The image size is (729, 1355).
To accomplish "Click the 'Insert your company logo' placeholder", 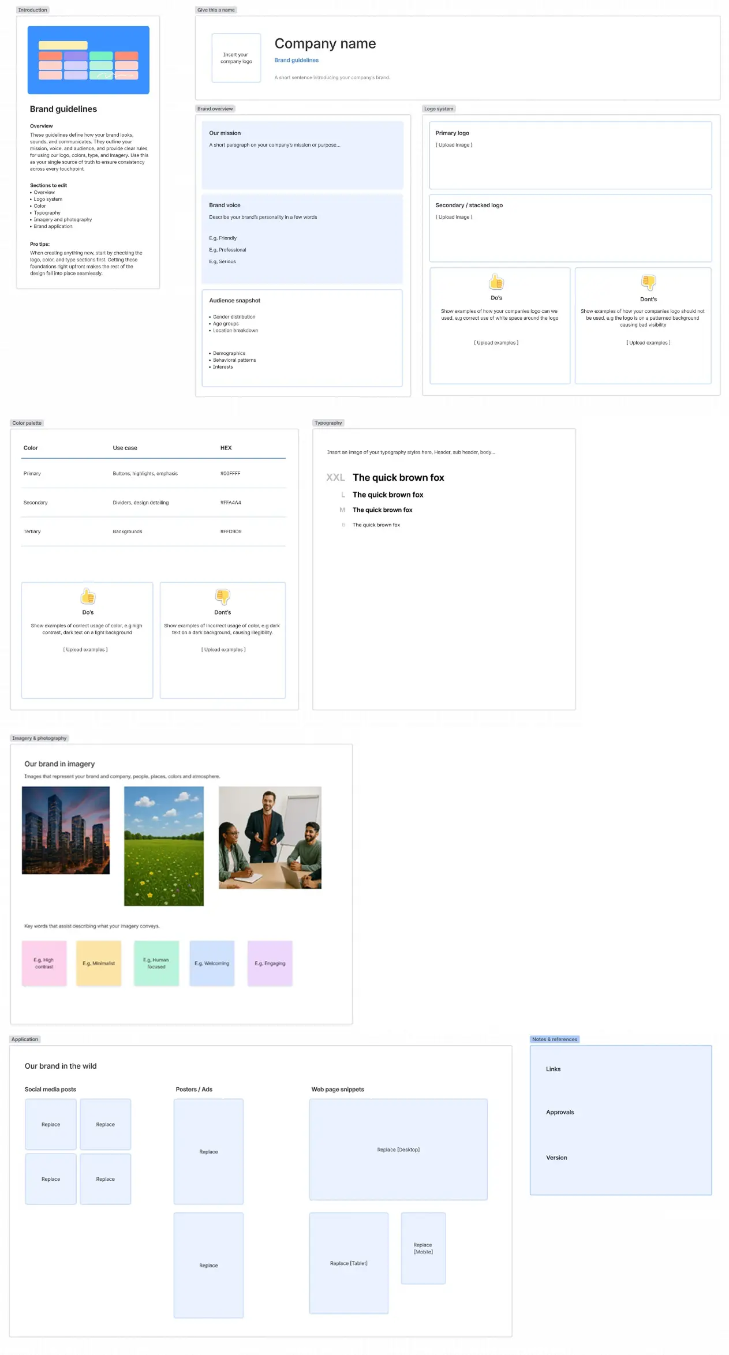I will (236, 58).
